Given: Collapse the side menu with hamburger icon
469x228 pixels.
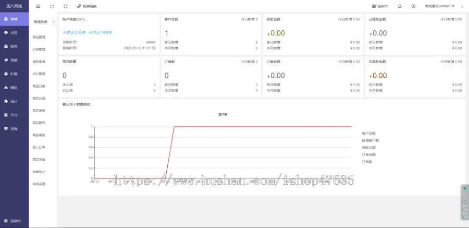Looking at the screenshot, I should tap(38, 6).
